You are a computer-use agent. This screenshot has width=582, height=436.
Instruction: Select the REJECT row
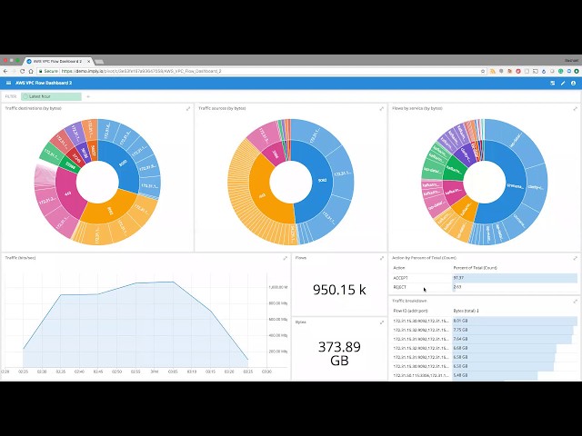(485, 287)
